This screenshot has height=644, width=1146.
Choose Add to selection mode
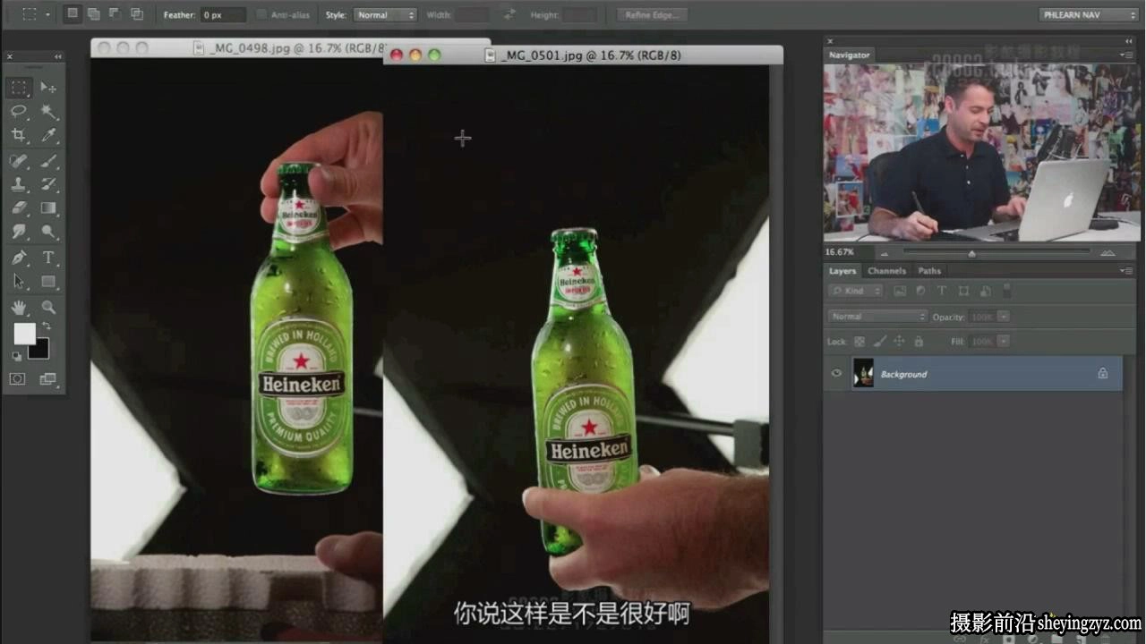coord(94,14)
